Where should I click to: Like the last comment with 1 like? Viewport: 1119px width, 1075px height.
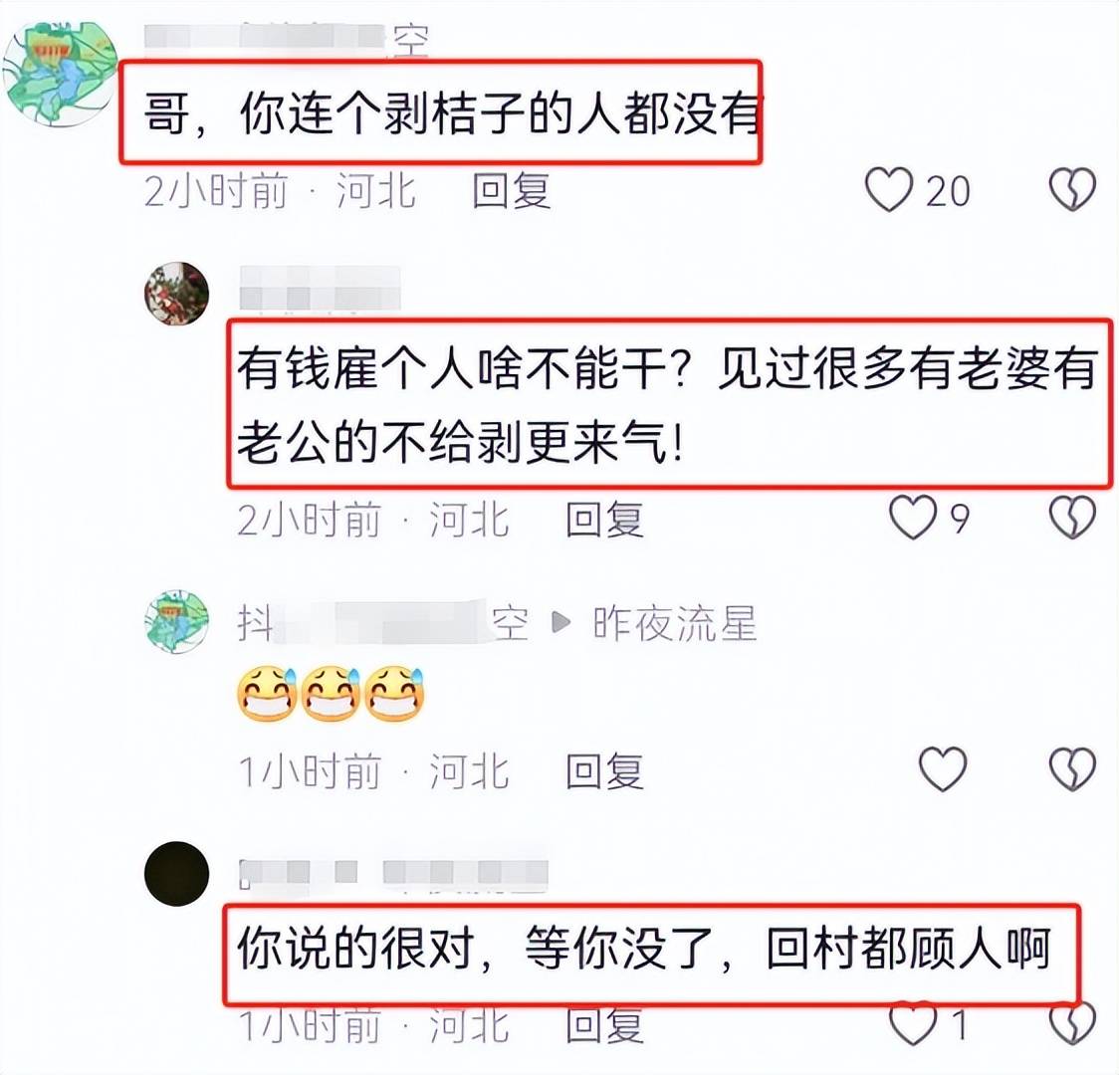click(912, 1023)
